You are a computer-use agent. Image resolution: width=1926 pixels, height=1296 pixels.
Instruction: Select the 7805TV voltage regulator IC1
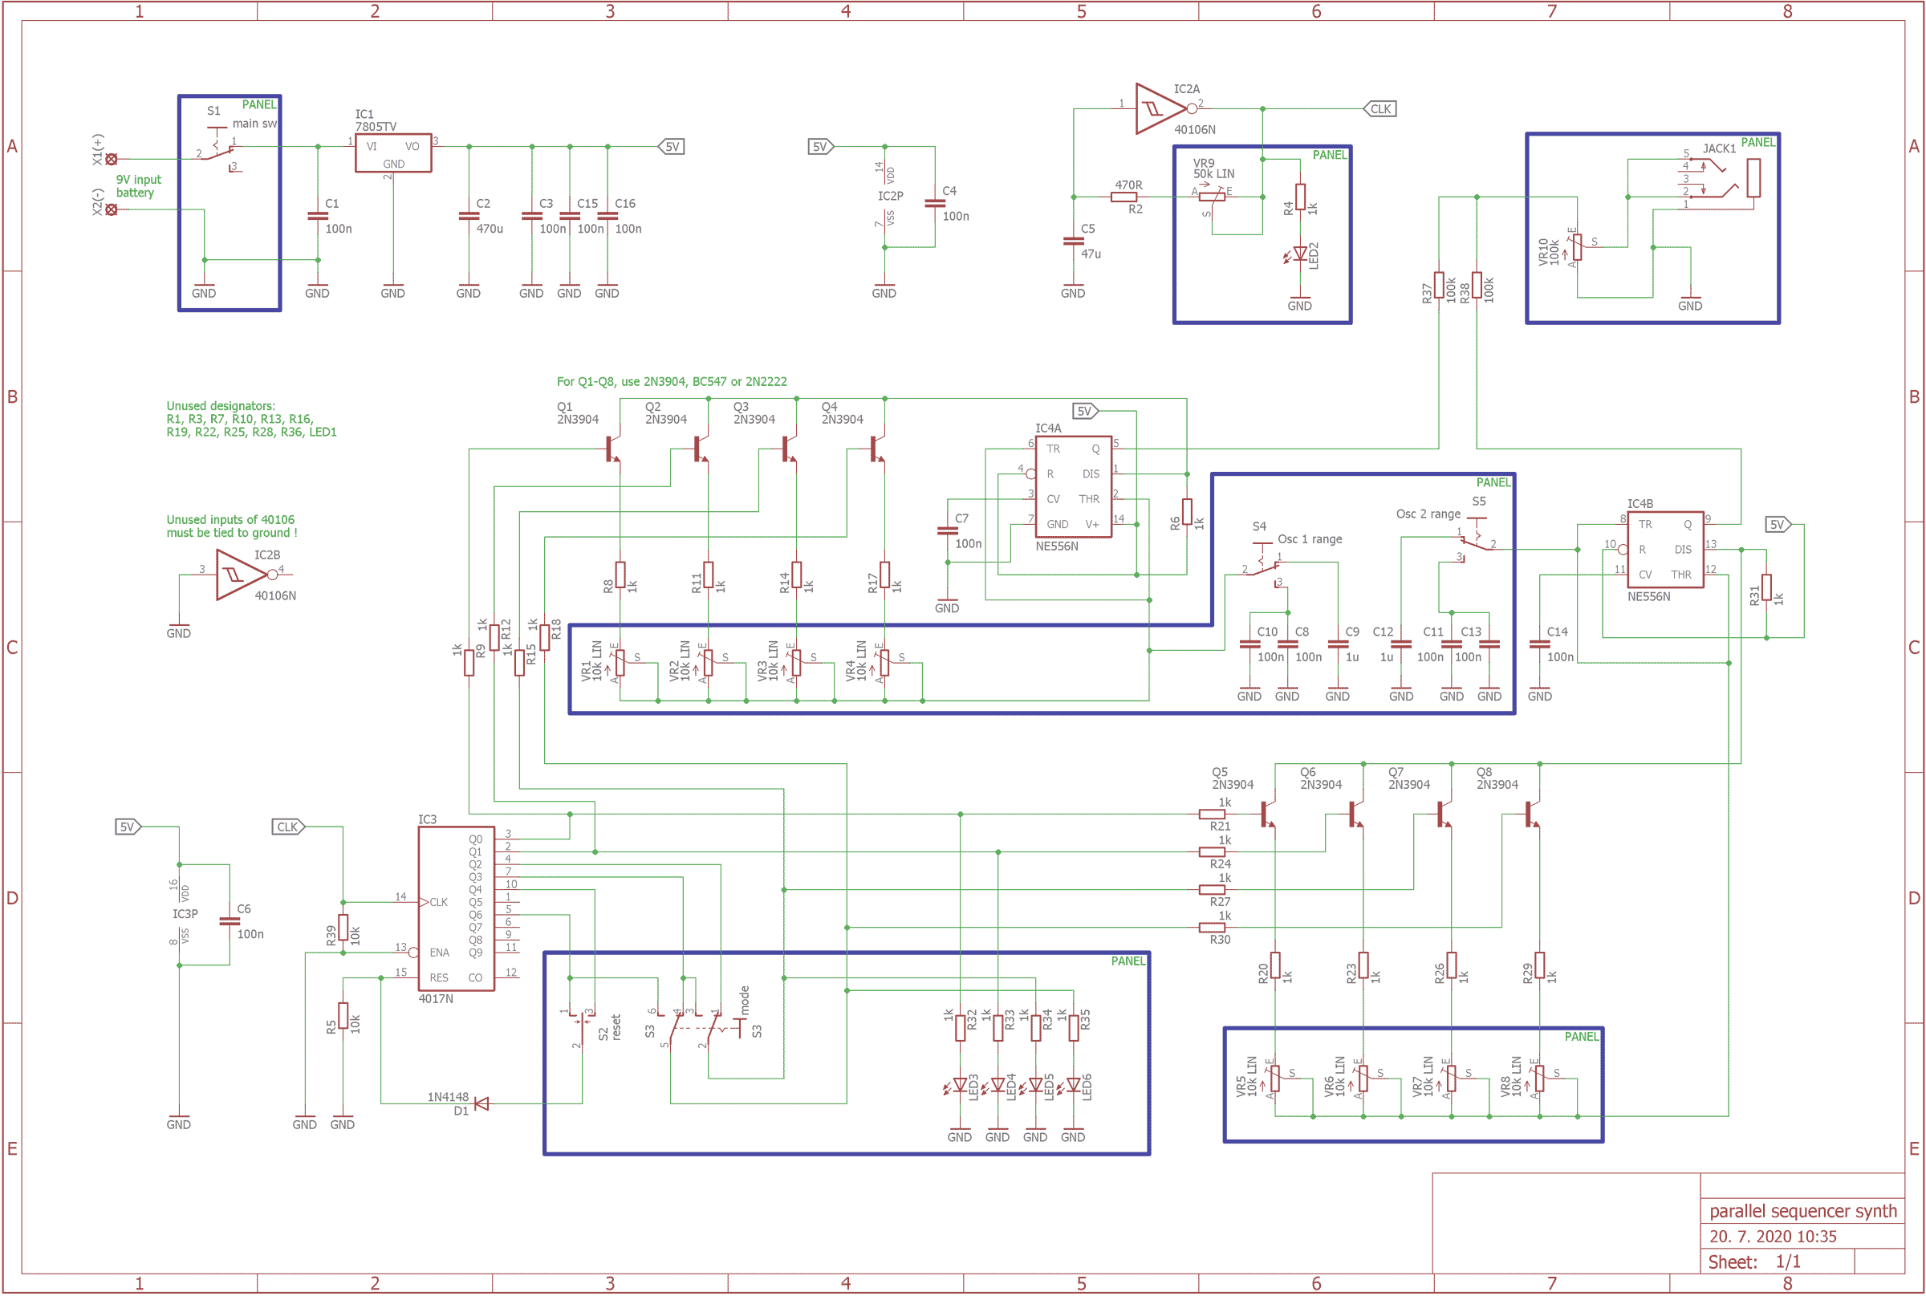392,153
